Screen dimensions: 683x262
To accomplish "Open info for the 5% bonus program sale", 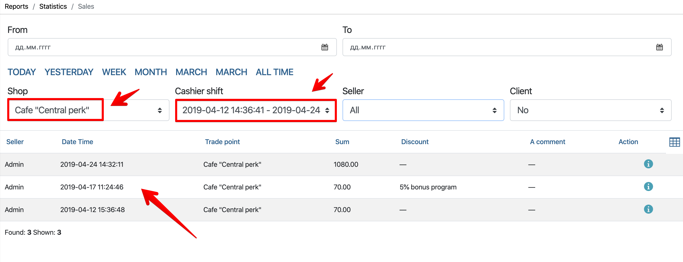I will point(648,187).
